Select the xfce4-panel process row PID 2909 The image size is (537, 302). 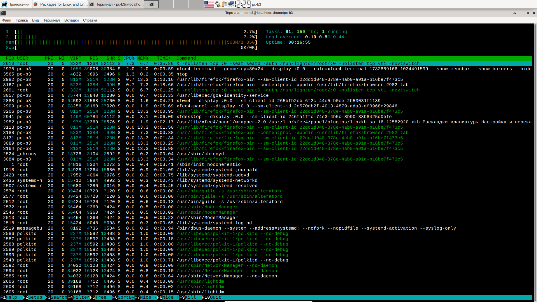coord(266,106)
